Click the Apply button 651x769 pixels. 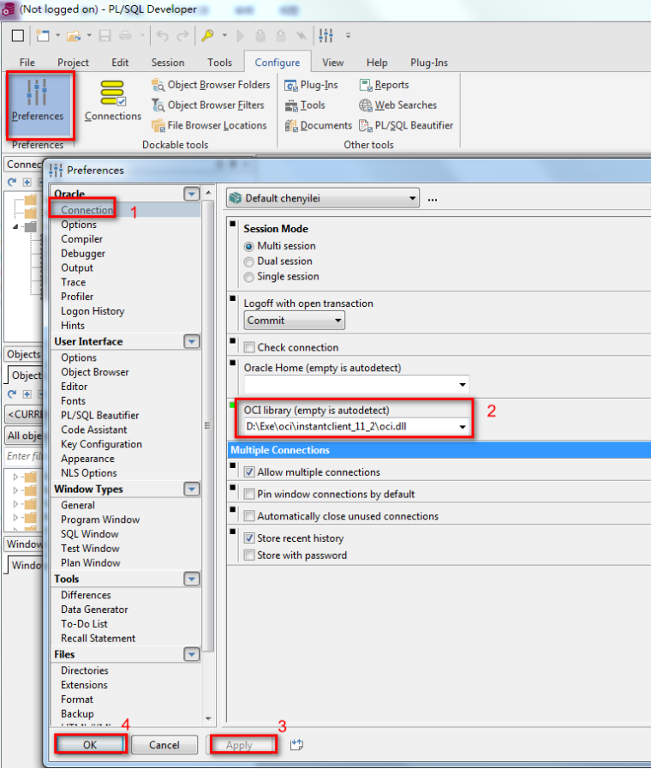coord(239,744)
